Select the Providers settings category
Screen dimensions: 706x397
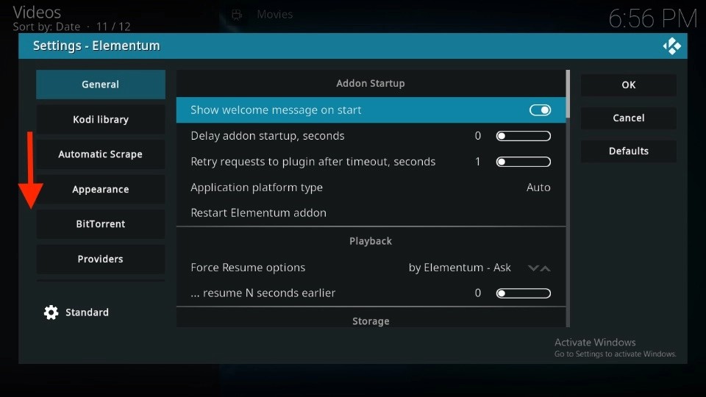(x=101, y=259)
